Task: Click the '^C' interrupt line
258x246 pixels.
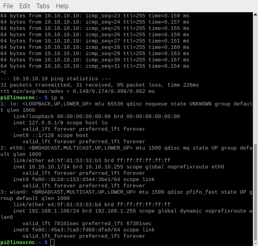Action: coord(4,72)
